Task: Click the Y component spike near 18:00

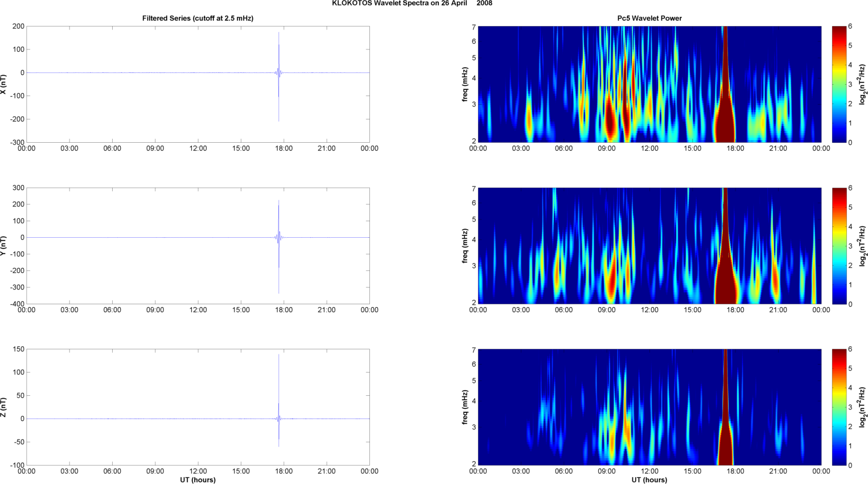Action: point(278,246)
